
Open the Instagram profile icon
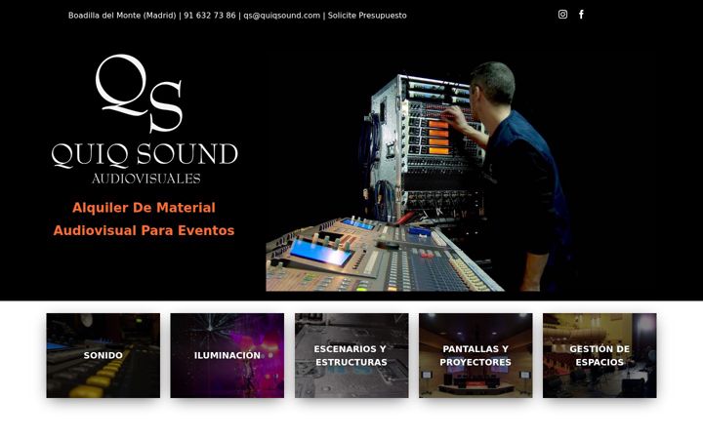click(x=562, y=15)
